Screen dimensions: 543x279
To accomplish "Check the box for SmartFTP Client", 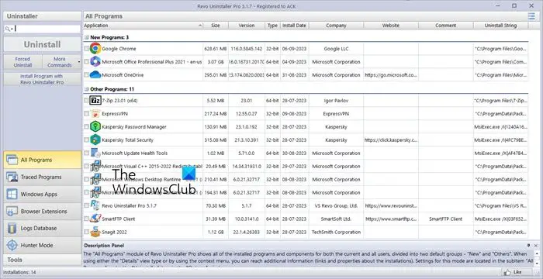I will coord(86,219).
